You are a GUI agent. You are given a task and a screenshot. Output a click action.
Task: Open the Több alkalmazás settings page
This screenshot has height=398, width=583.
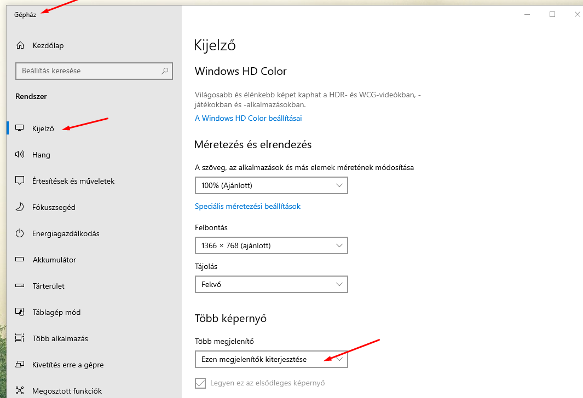pos(60,338)
